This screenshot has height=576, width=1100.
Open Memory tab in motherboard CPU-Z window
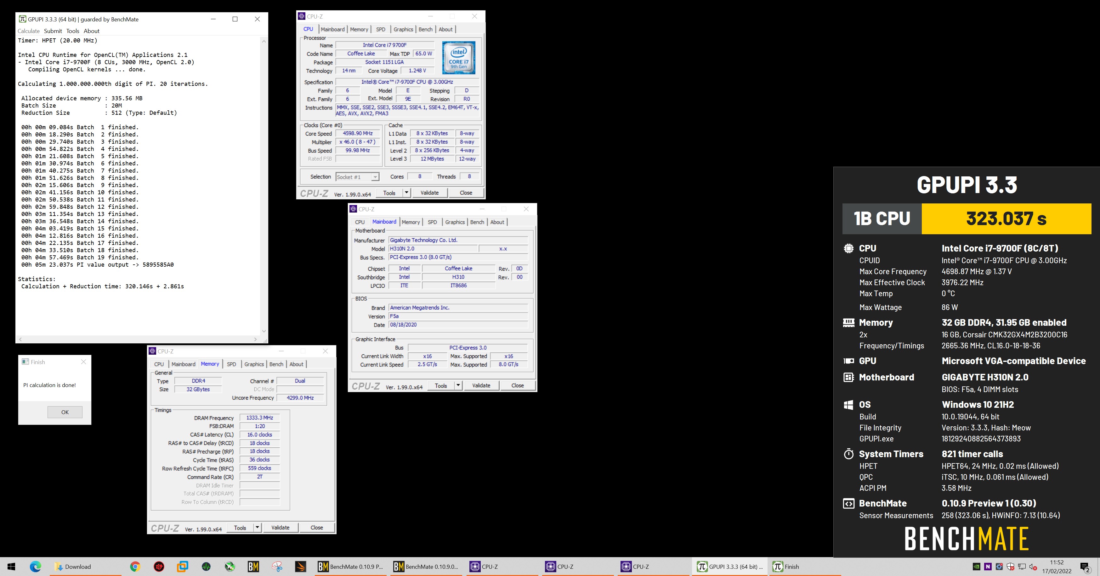click(x=411, y=222)
